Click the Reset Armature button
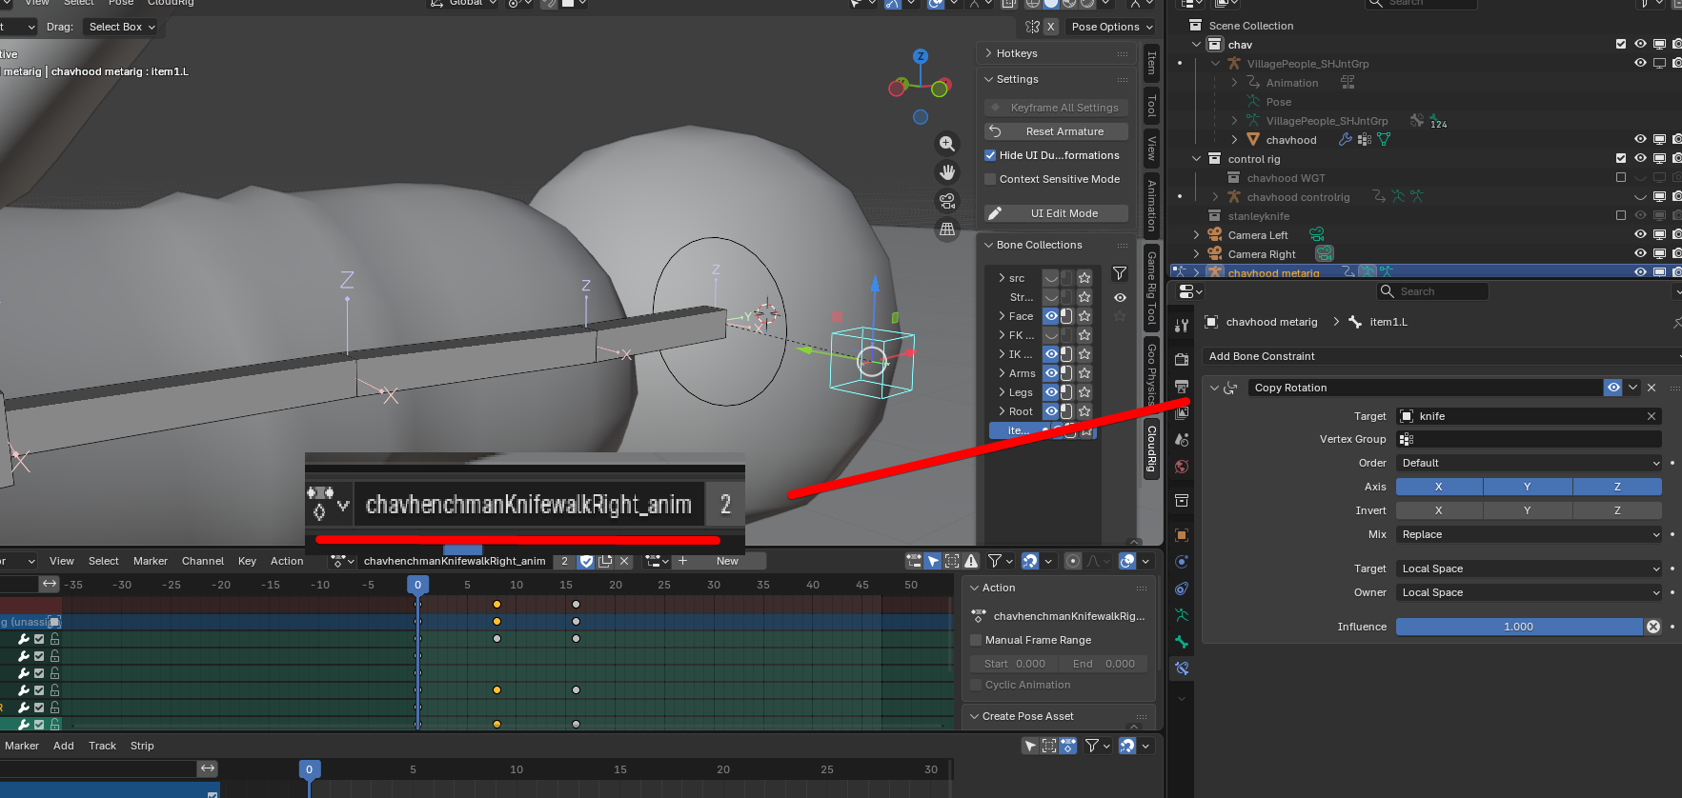The width and height of the screenshot is (1682, 798). click(1057, 131)
